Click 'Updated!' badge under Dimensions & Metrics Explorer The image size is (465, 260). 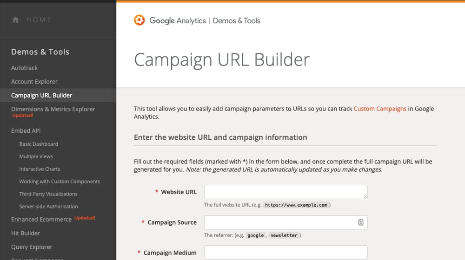pyautogui.click(x=22, y=116)
